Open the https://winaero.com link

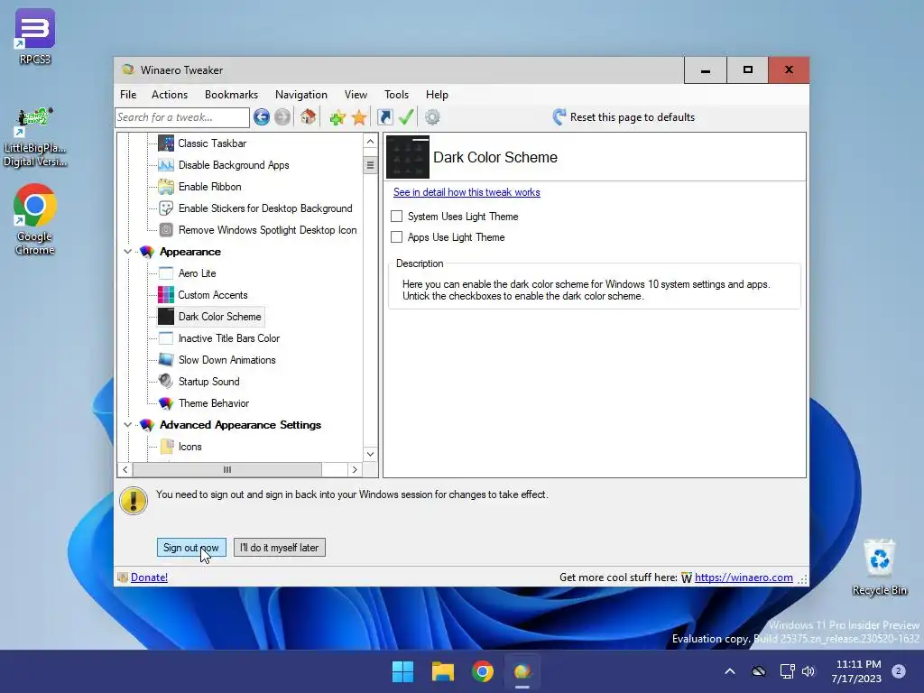(x=744, y=577)
